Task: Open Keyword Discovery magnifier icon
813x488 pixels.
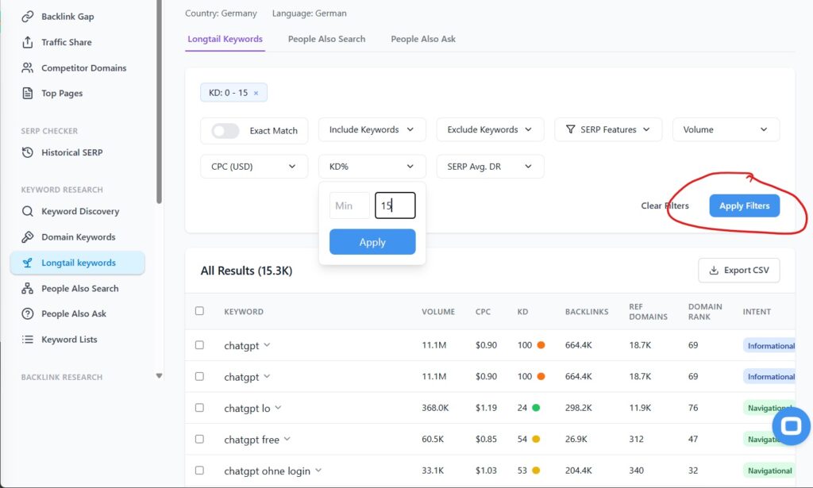Action: [x=28, y=212]
